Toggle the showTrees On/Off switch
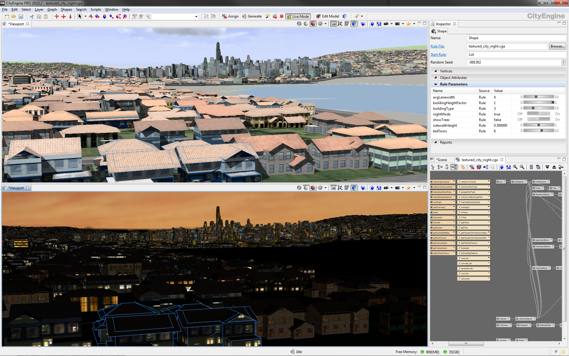The image size is (569, 356). pos(538,120)
